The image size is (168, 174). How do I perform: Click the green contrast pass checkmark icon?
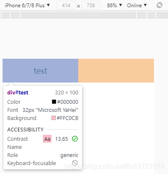[75, 139]
